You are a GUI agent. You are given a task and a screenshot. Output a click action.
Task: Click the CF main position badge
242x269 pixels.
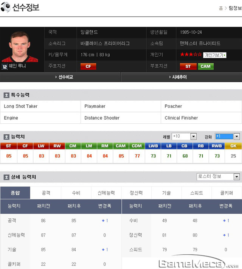point(88,66)
